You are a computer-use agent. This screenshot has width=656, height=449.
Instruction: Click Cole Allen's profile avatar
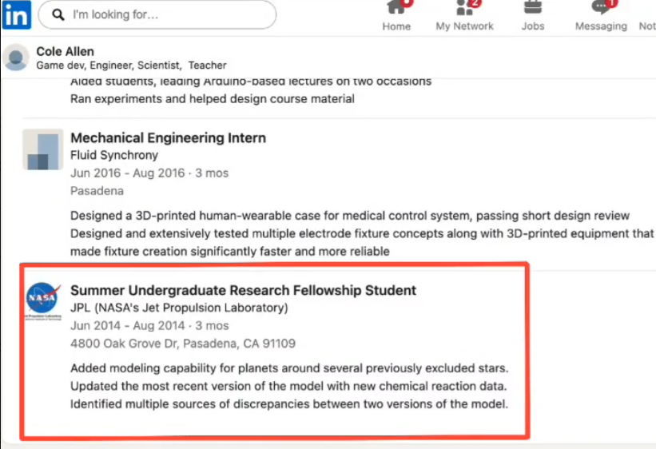16,58
